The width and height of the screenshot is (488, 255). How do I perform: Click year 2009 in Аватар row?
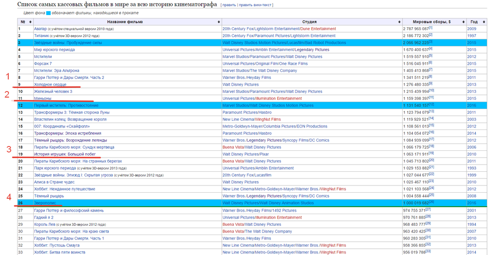coord(471,29)
